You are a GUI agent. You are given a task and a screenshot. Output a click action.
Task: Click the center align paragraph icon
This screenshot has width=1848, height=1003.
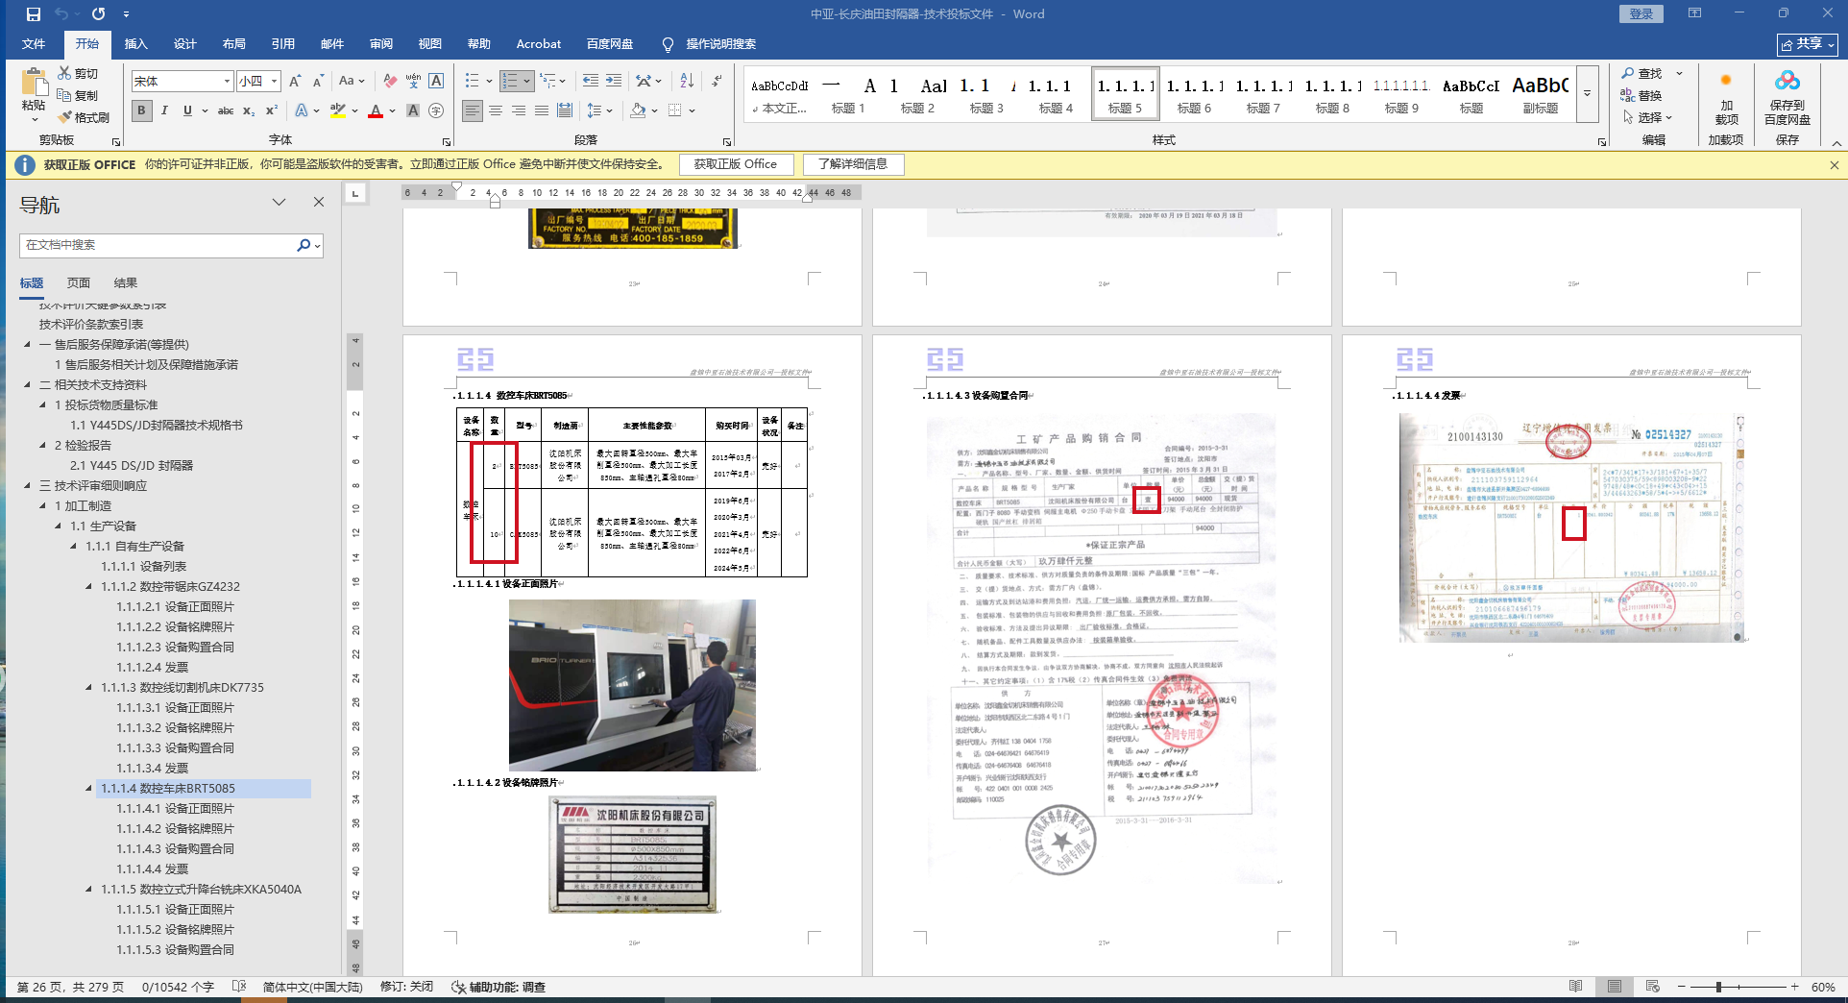pyautogui.click(x=496, y=110)
